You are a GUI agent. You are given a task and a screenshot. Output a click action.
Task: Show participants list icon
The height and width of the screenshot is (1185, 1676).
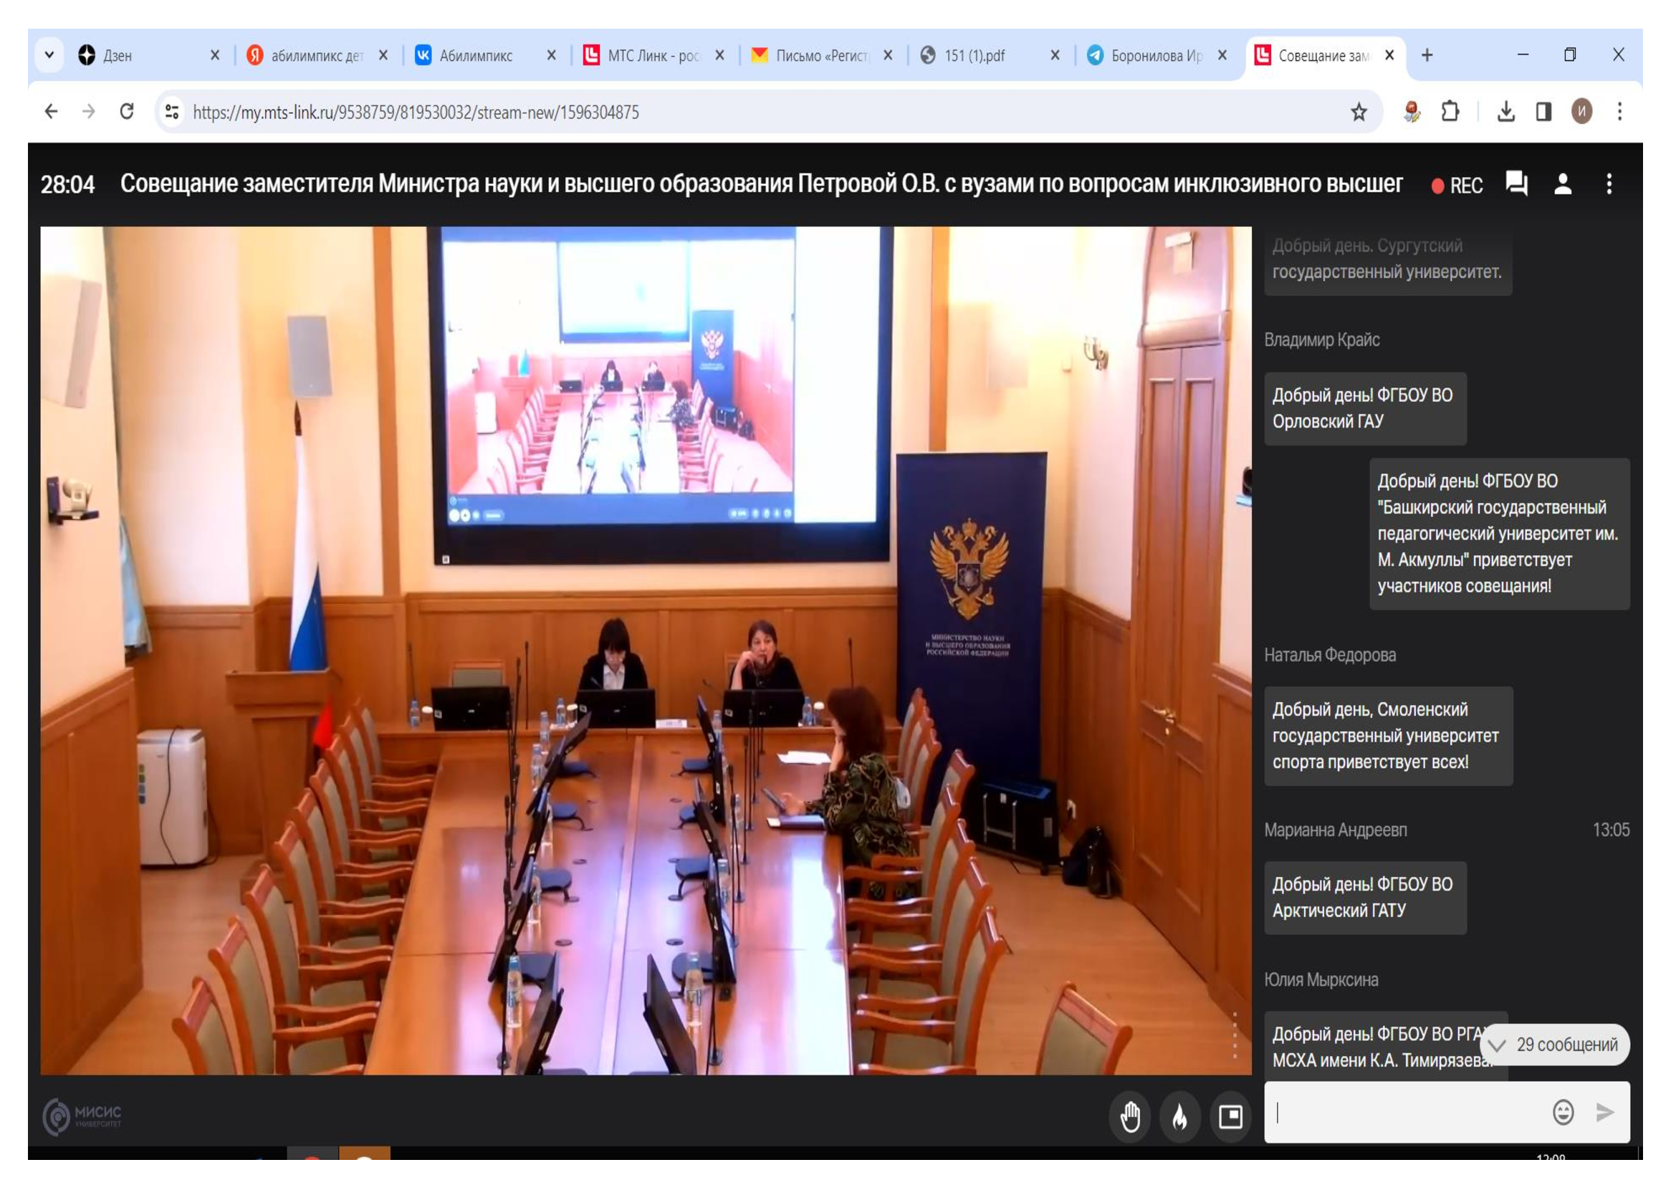coord(1563,184)
